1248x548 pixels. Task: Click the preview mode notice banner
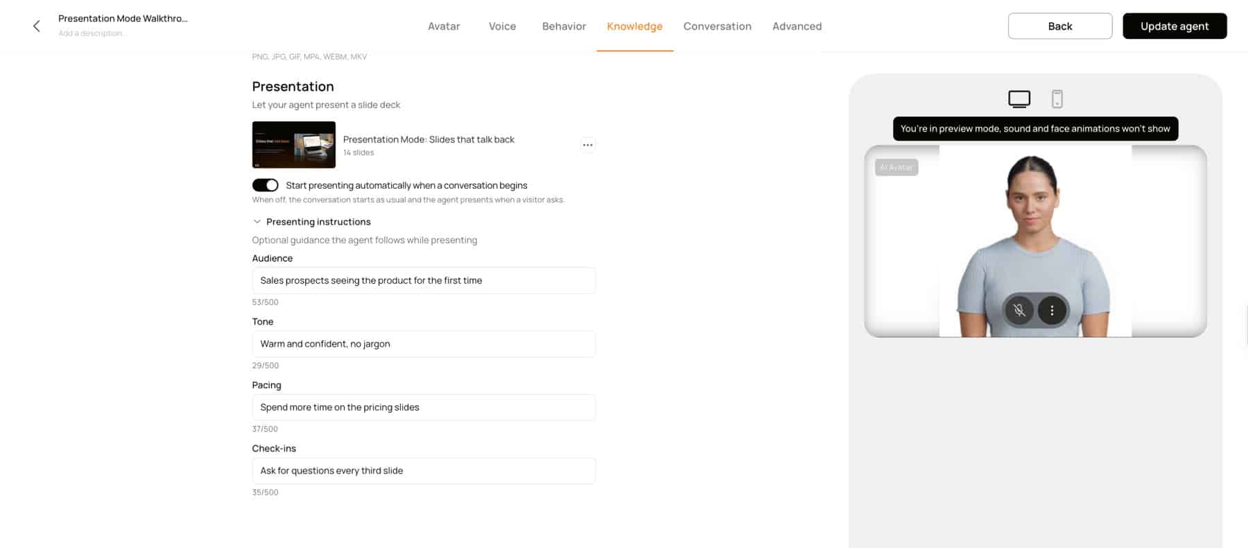point(1035,129)
